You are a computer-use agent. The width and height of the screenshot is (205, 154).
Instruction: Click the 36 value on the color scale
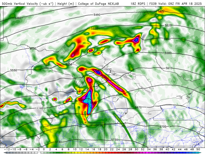(x=155, y=149)
